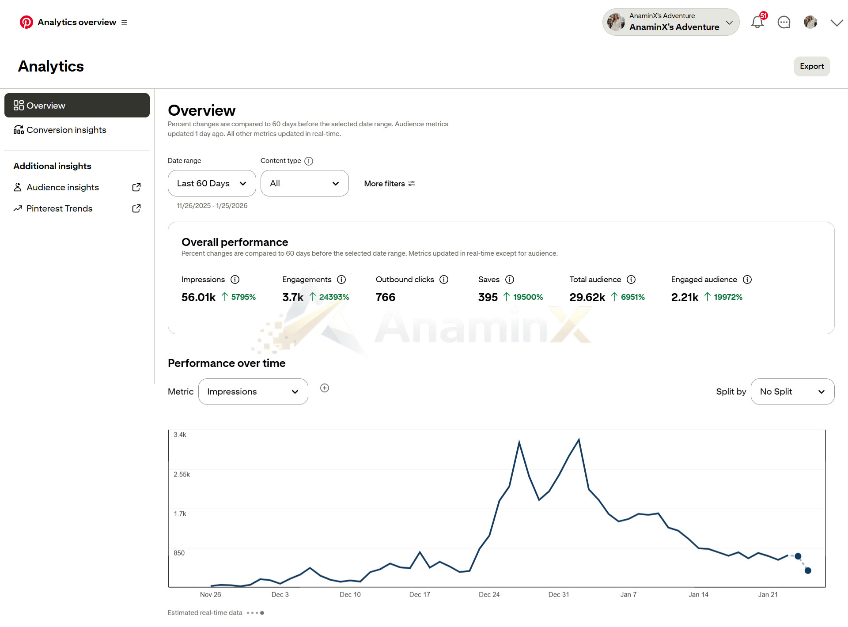Image resolution: width=848 pixels, height=627 pixels.
Task: Add a second metric with plus icon
Action: click(x=325, y=388)
